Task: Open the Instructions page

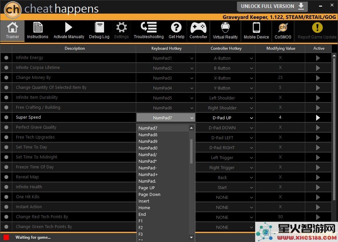Action: click(x=37, y=30)
